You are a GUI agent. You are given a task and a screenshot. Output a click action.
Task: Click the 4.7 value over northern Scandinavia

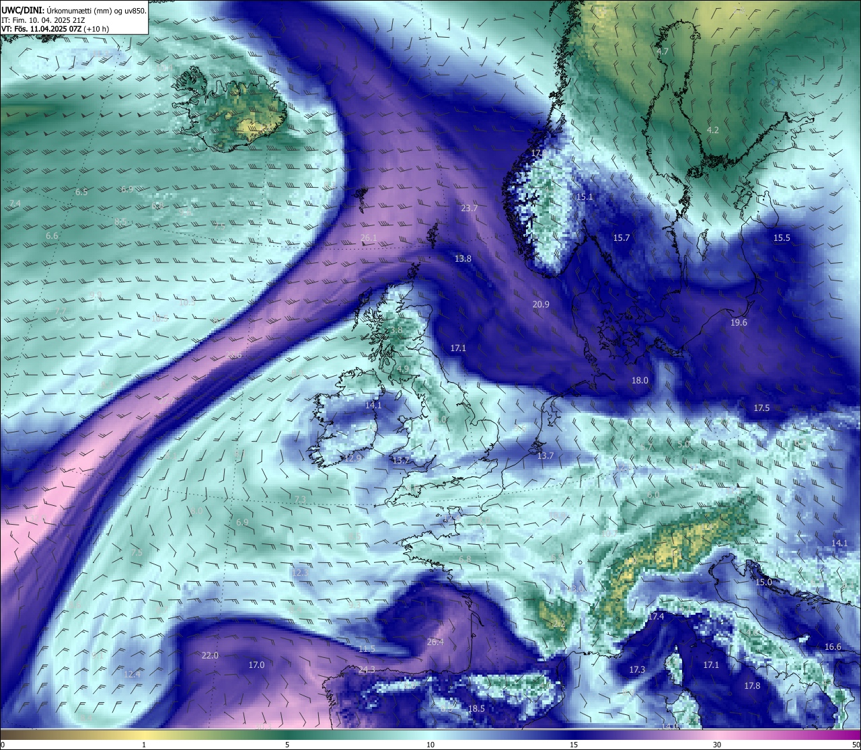tap(663, 52)
